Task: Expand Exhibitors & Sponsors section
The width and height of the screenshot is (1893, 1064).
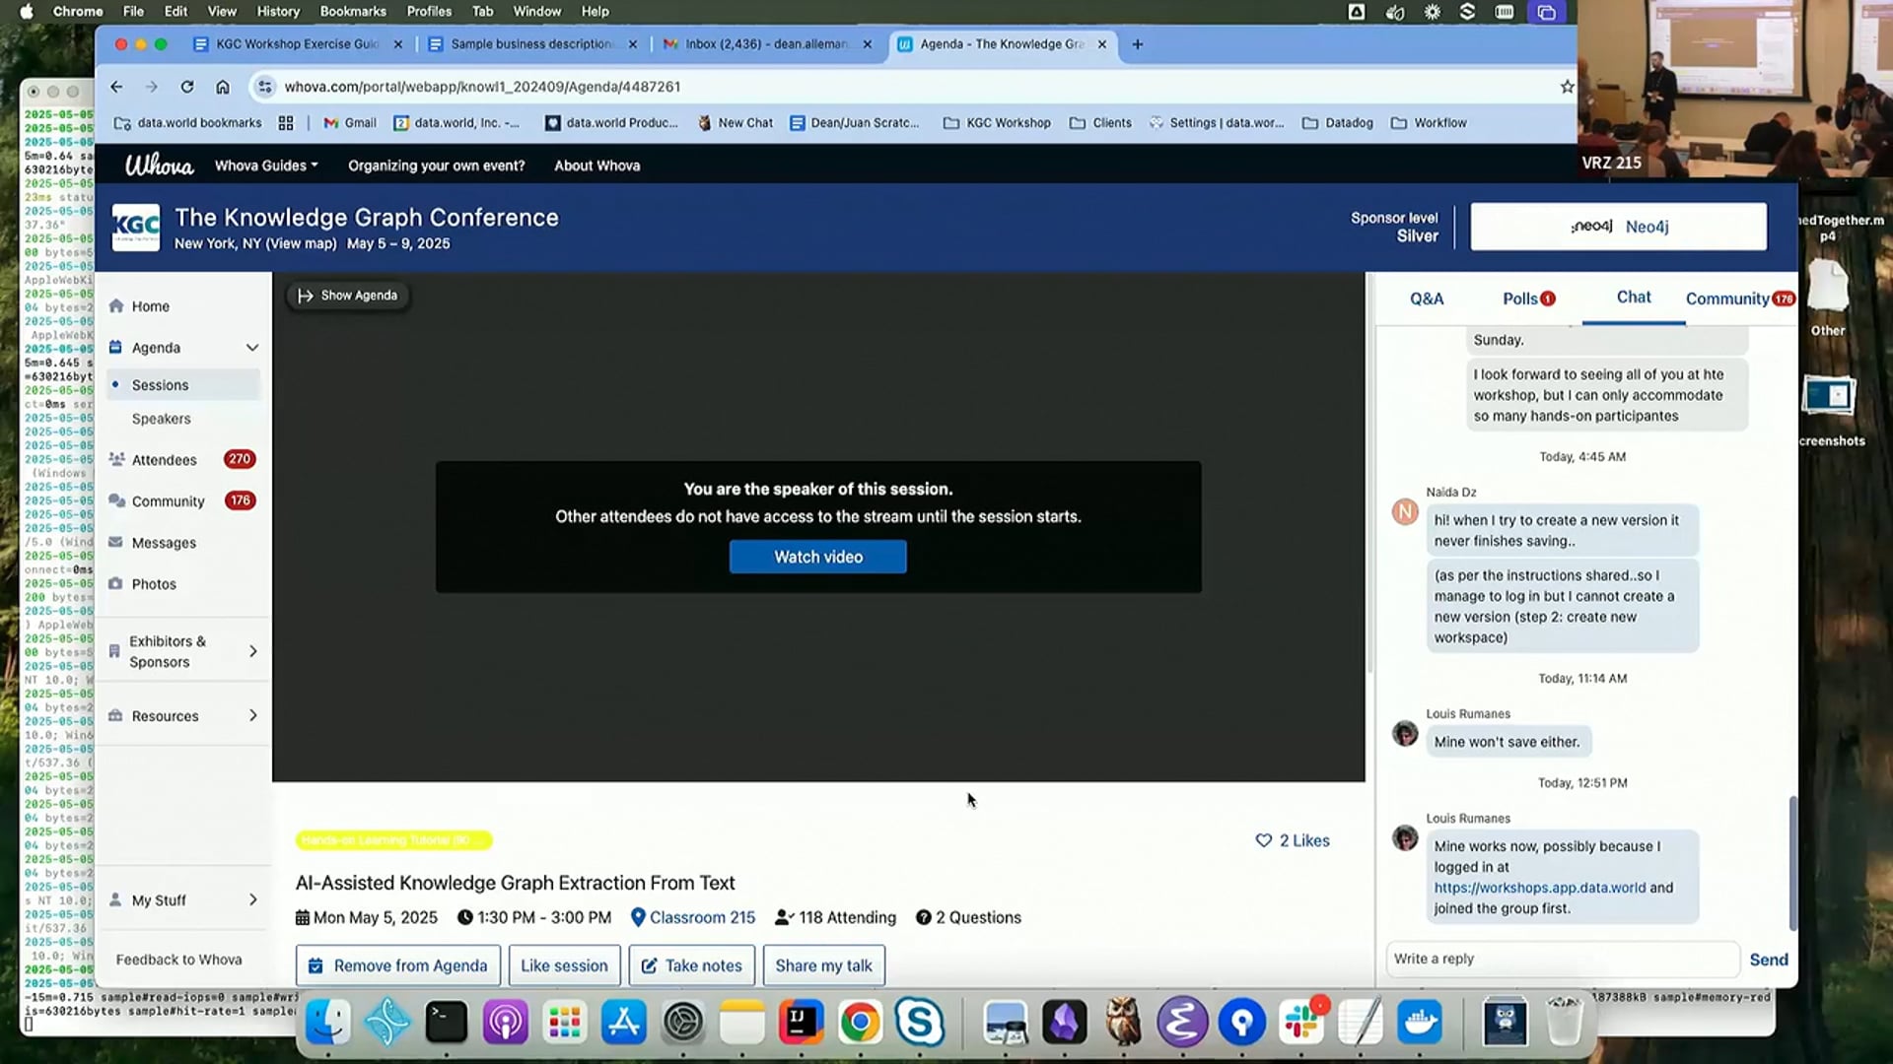Action: (x=252, y=651)
